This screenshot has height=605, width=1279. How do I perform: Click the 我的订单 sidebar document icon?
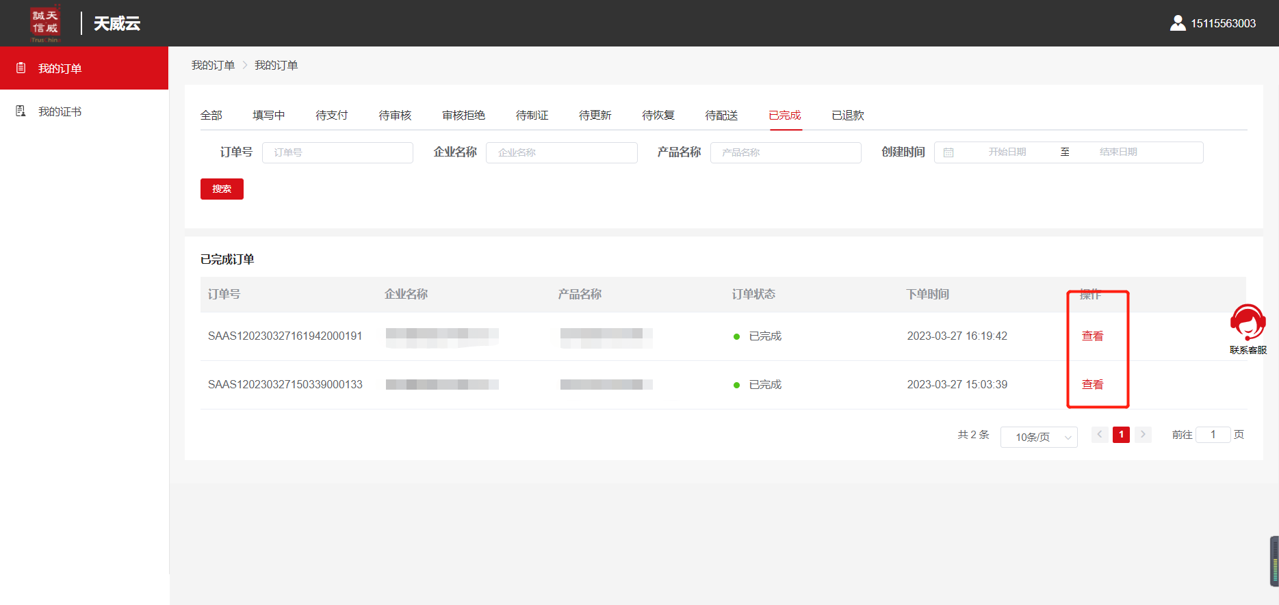coord(21,68)
